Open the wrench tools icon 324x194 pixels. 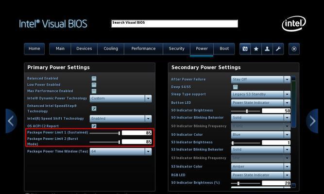pos(278,49)
